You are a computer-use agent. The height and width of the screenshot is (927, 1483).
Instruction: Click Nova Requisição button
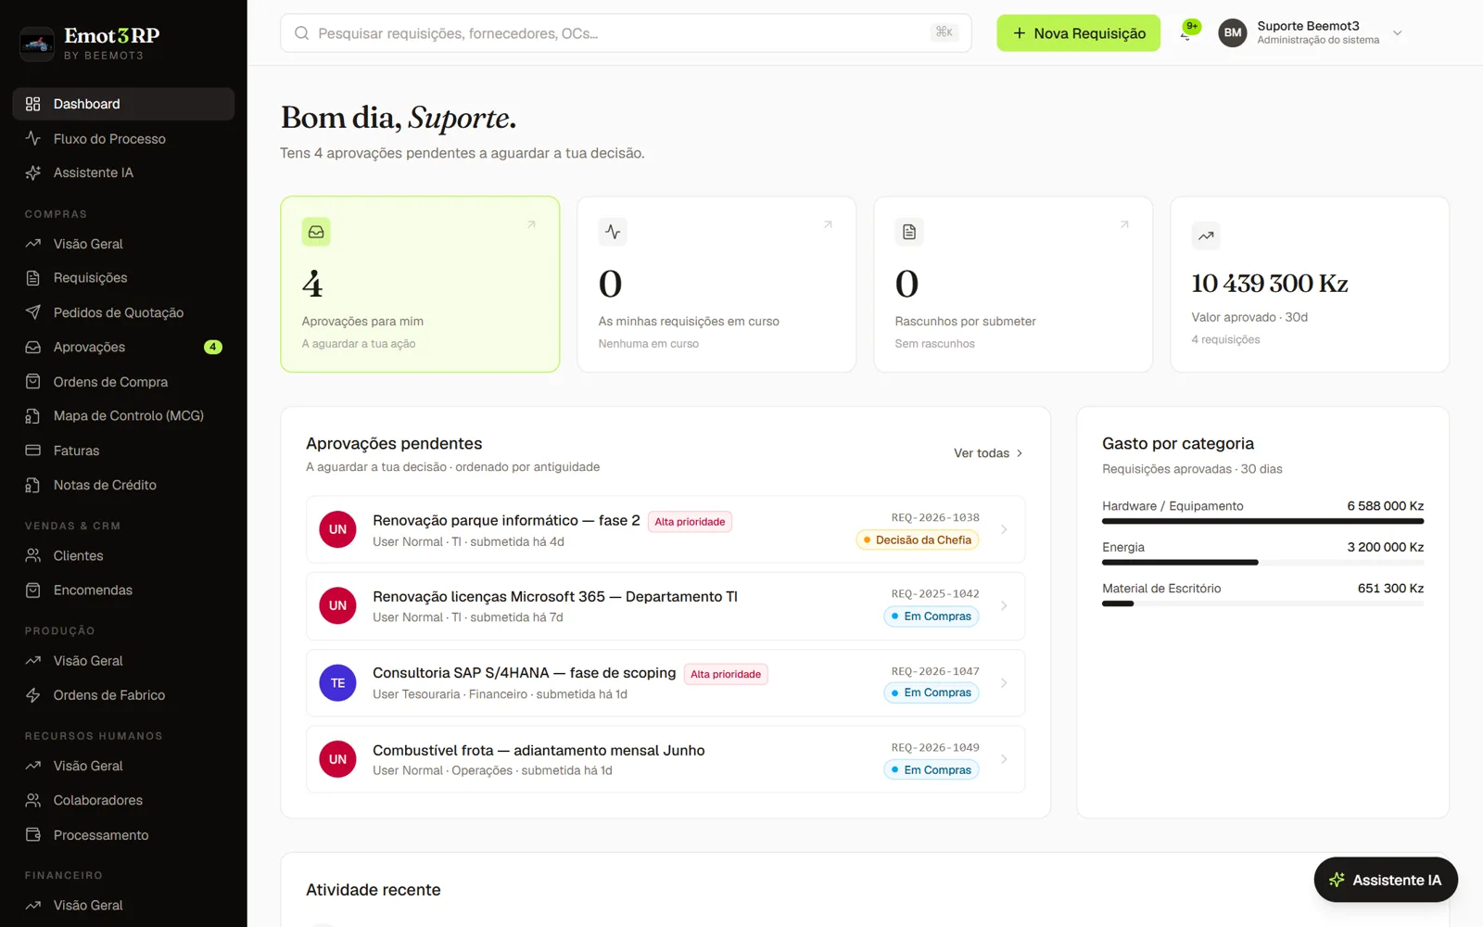tap(1078, 33)
